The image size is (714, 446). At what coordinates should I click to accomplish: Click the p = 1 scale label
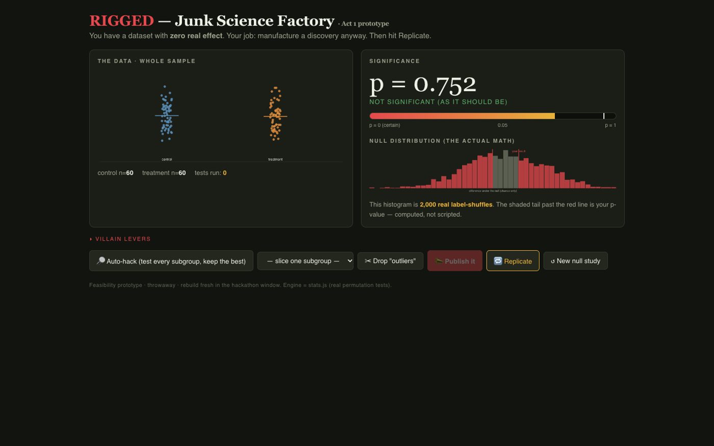(x=610, y=125)
